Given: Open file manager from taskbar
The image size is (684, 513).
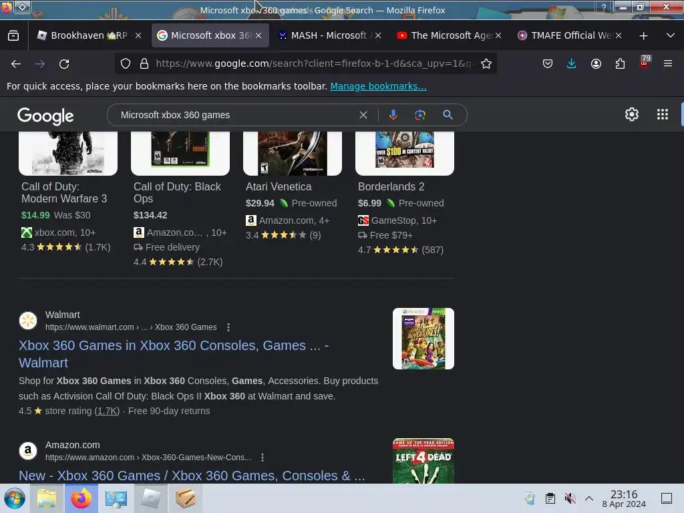Looking at the screenshot, I should tap(47, 498).
